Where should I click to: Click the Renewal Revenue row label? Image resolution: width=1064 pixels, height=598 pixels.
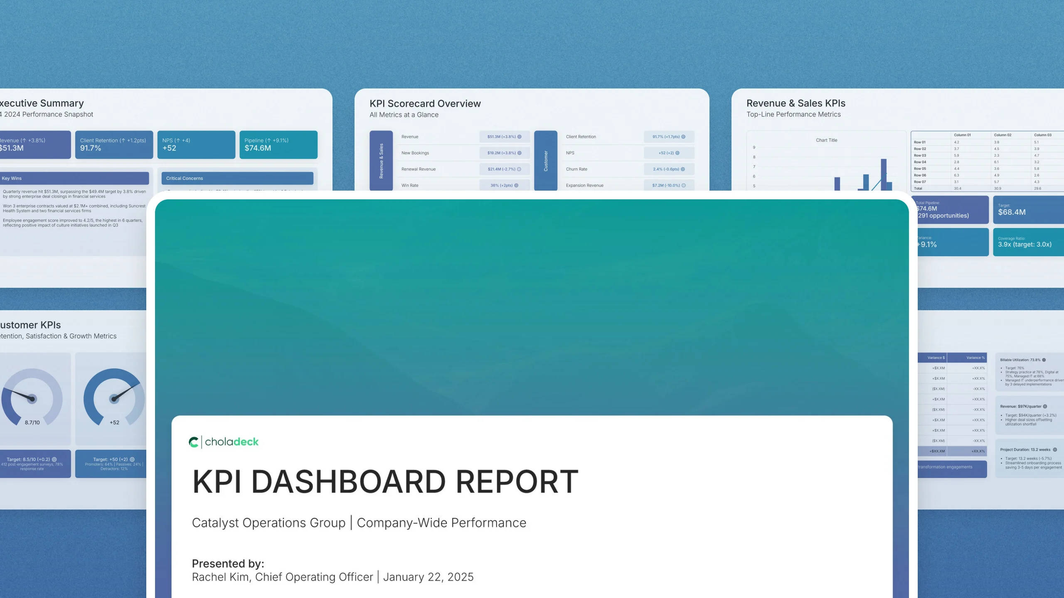[x=419, y=169]
